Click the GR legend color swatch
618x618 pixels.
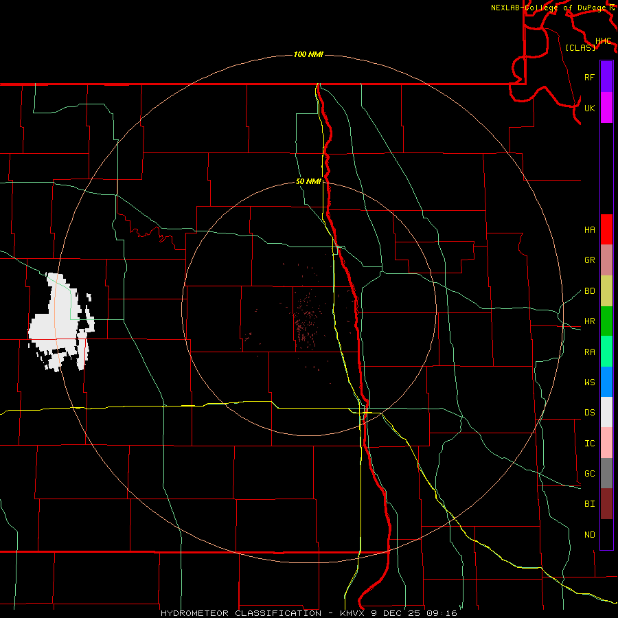click(606, 260)
